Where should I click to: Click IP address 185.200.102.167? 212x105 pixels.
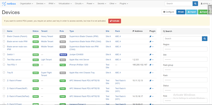click(x=140, y=65)
